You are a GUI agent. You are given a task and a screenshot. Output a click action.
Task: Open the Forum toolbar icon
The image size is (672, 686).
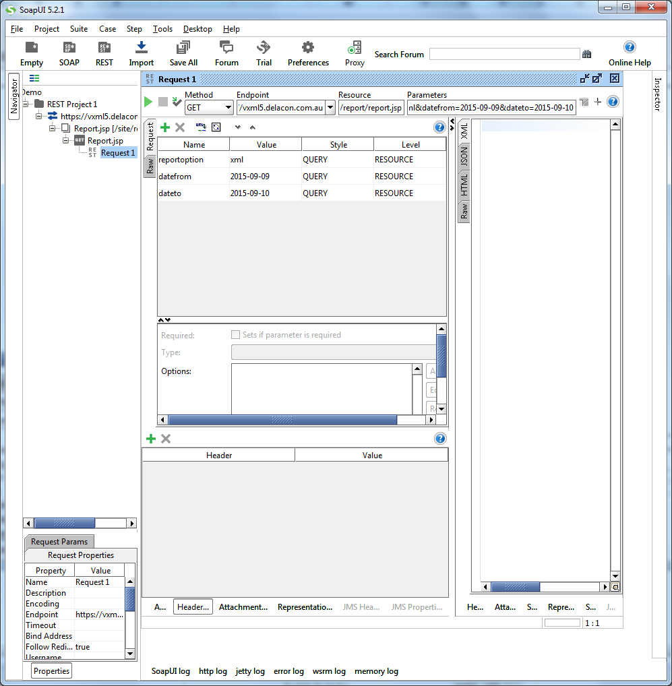226,54
